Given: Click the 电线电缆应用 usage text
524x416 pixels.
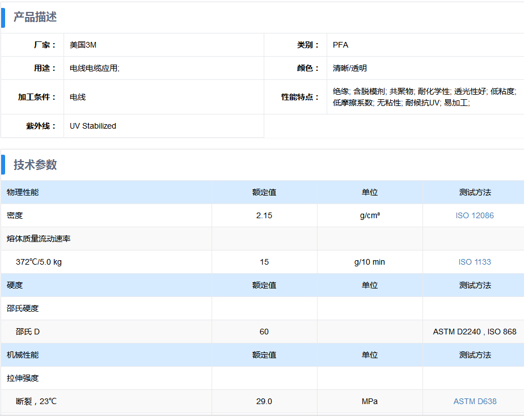Looking at the screenshot, I should point(94,68).
